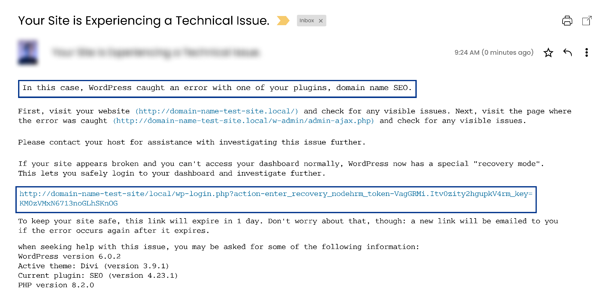
Task: Click the email subject heading
Action: coord(144,21)
